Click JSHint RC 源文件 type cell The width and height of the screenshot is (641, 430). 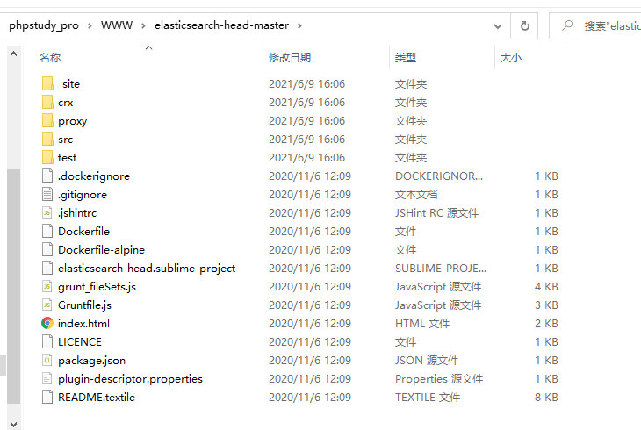click(x=436, y=213)
